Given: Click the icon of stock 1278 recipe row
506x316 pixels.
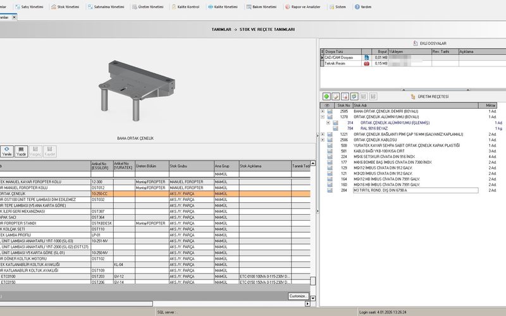Looking at the screenshot, I should 330,117.
